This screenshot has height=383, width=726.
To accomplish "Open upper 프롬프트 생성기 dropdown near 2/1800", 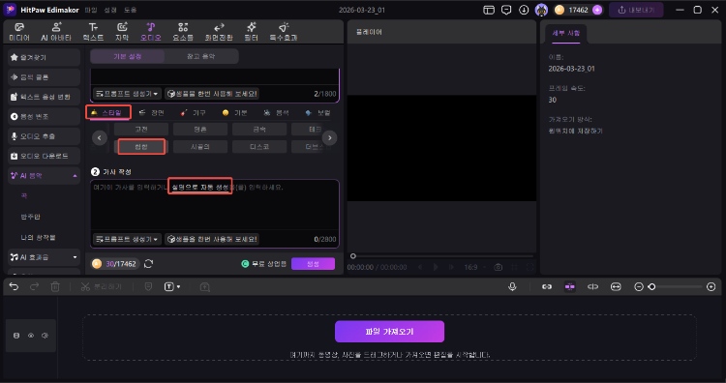I will tap(127, 94).
